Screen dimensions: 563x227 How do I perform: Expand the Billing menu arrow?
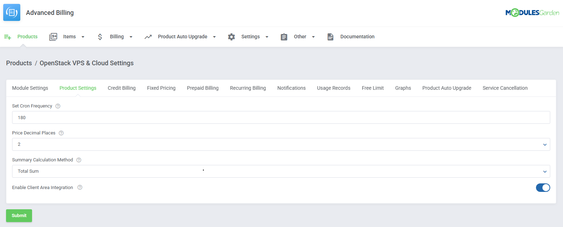[x=131, y=37]
